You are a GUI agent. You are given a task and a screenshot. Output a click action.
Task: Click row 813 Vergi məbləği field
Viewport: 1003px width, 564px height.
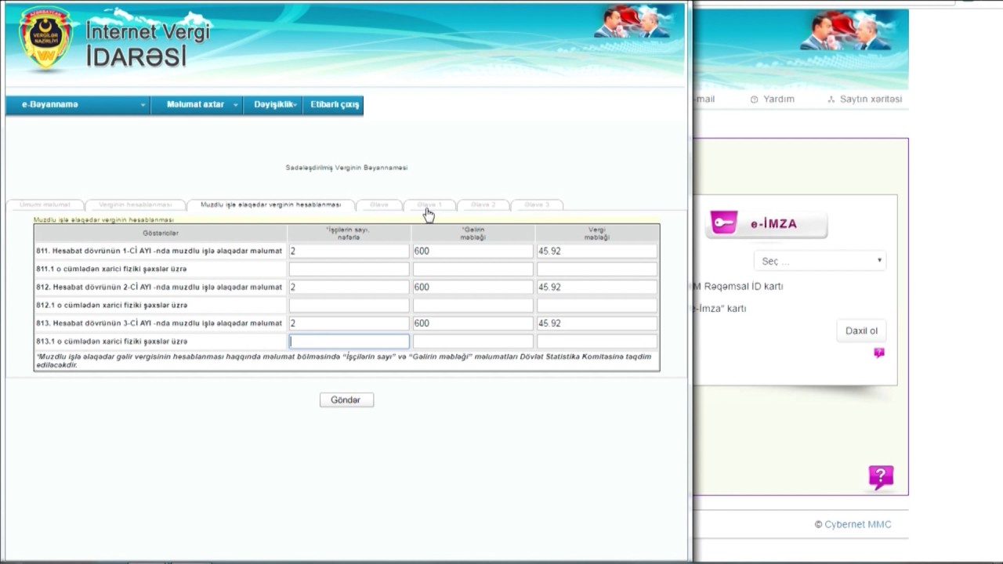[597, 324]
